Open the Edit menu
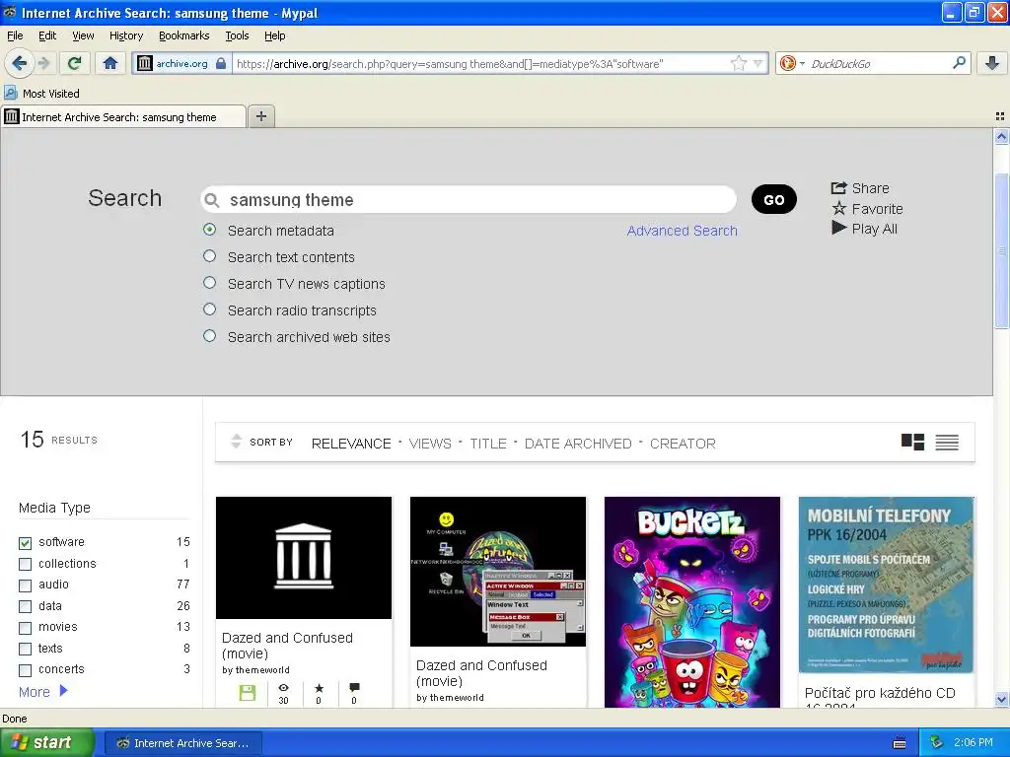Viewport: 1010px width, 757px height. click(47, 35)
